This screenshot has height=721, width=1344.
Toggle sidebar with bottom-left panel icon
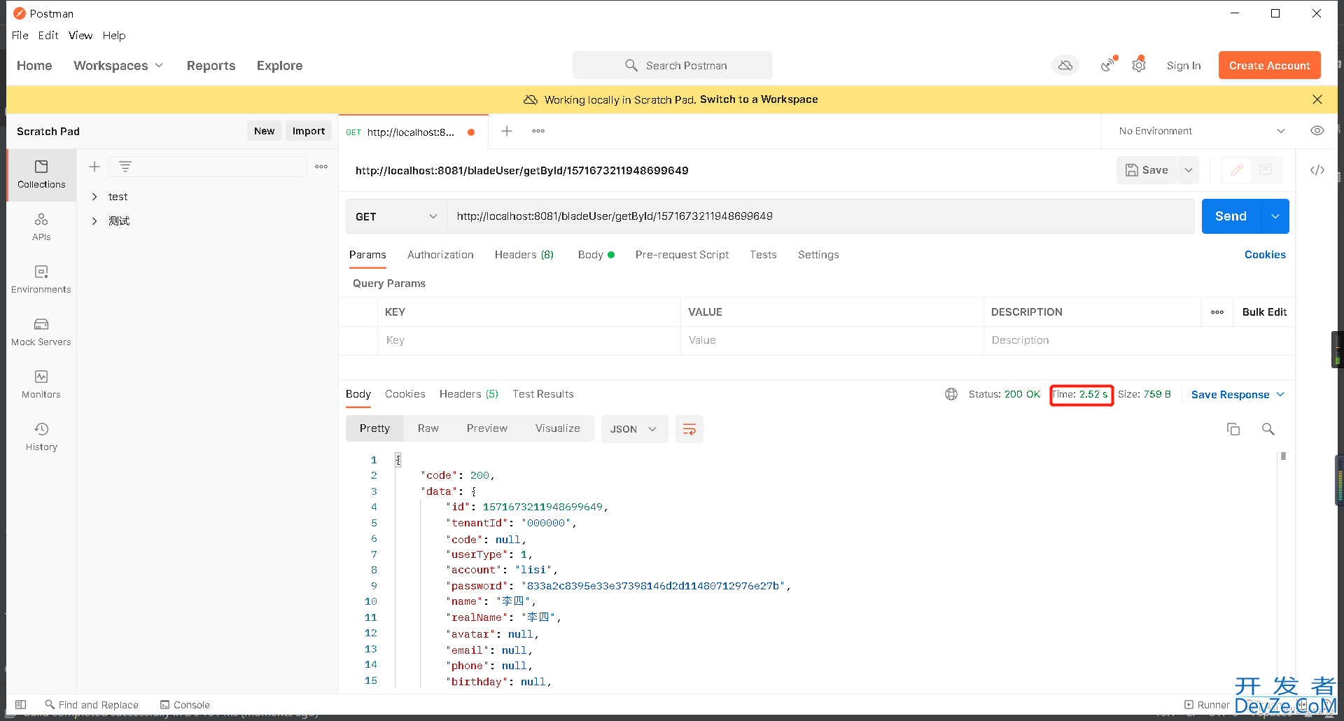(21, 704)
